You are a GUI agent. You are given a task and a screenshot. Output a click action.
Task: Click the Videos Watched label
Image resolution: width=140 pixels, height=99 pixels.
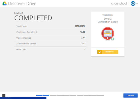(24, 38)
